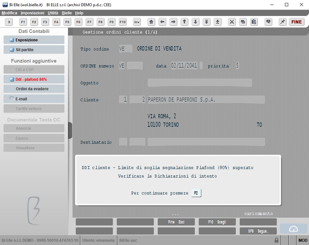
Task: Click the Inv toolbar key
Action: (x=137, y=22)
